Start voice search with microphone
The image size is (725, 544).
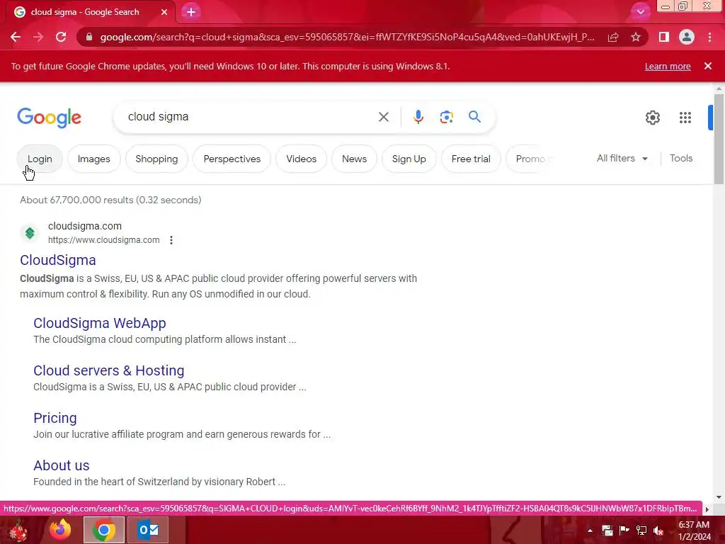click(418, 117)
